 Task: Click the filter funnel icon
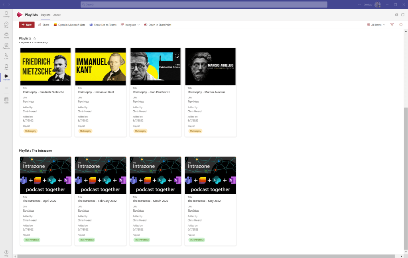pyautogui.click(x=392, y=25)
